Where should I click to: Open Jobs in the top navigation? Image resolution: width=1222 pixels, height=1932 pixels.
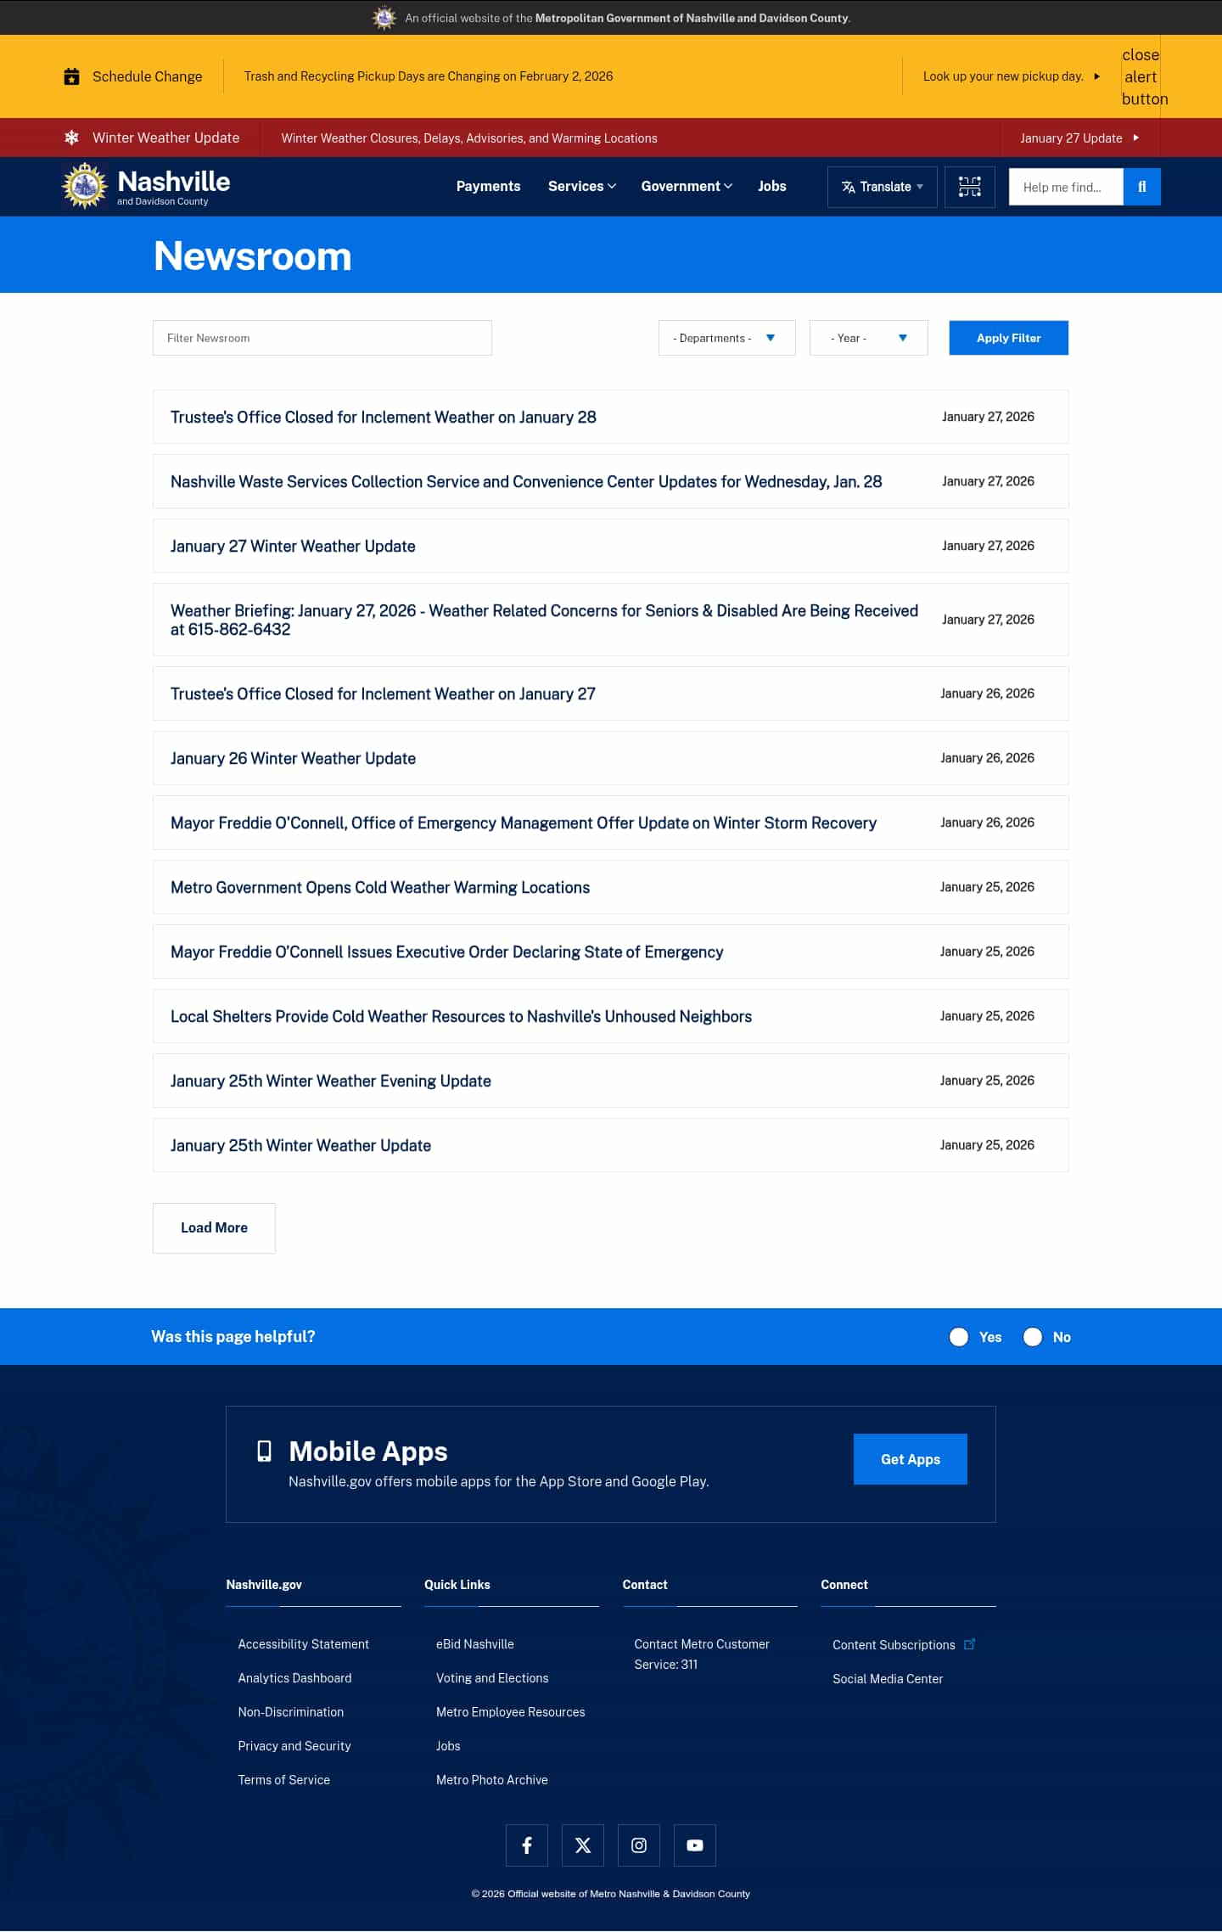(x=772, y=187)
